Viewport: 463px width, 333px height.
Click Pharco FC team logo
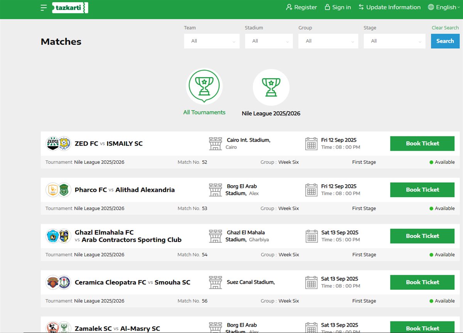click(x=52, y=190)
